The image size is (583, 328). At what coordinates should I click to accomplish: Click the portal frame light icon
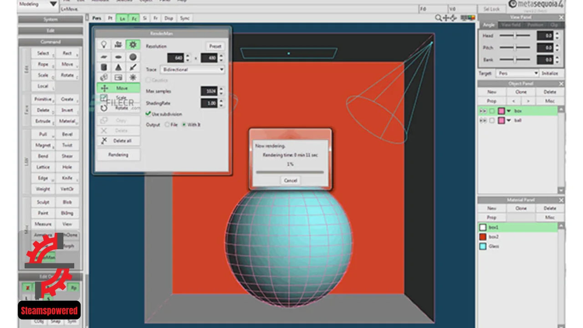[x=118, y=78]
